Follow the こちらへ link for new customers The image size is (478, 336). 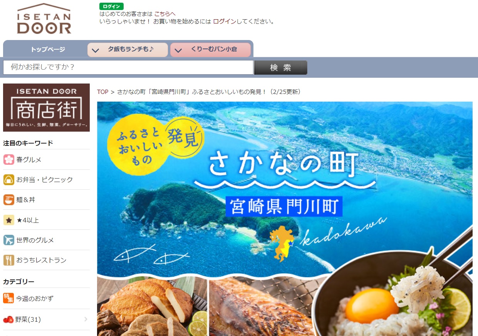(165, 13)
